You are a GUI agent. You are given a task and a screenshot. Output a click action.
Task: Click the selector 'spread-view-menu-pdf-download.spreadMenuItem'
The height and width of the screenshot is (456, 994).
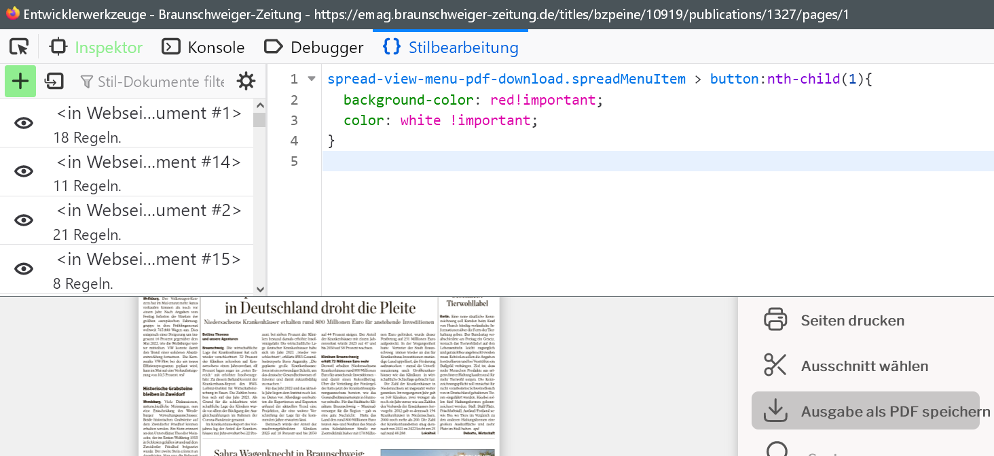pyautogui.click(x=507, y=79)
